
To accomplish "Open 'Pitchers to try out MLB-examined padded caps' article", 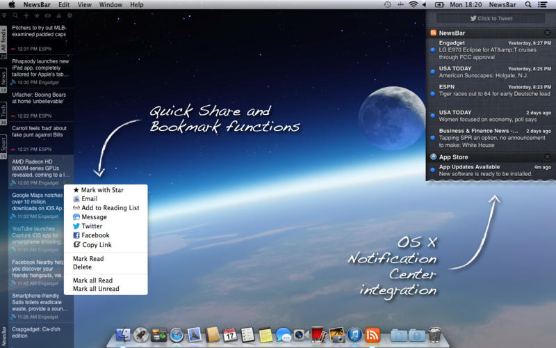I will 41,38.
